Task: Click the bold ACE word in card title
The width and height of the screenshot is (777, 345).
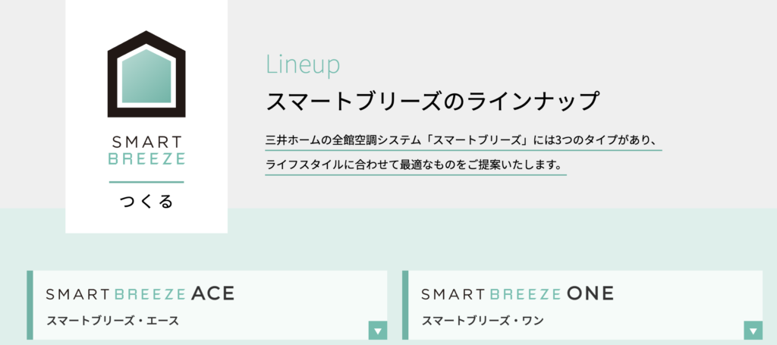Action: click(x=212, y=294)
